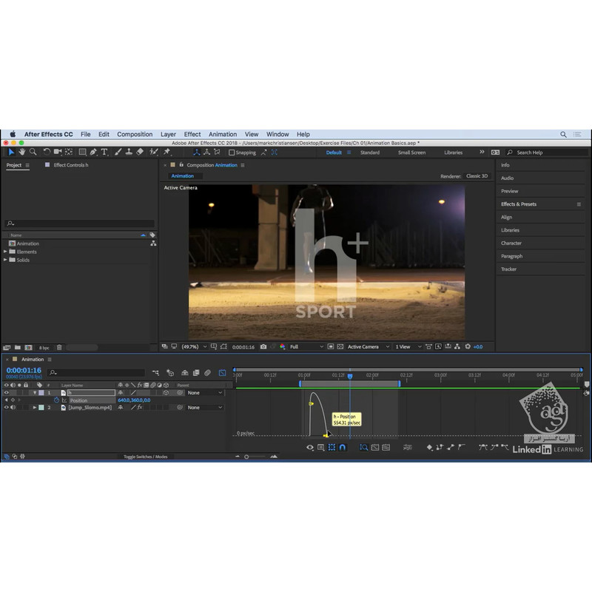Switch to the Effect Controls tab

pos(70,165)
